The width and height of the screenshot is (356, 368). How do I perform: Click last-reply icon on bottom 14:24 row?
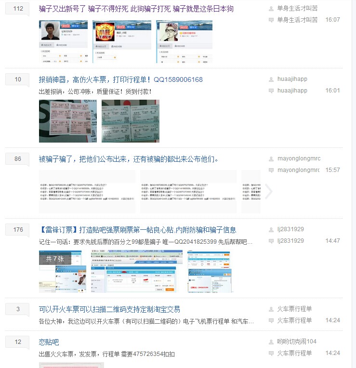tap(271, 353)
